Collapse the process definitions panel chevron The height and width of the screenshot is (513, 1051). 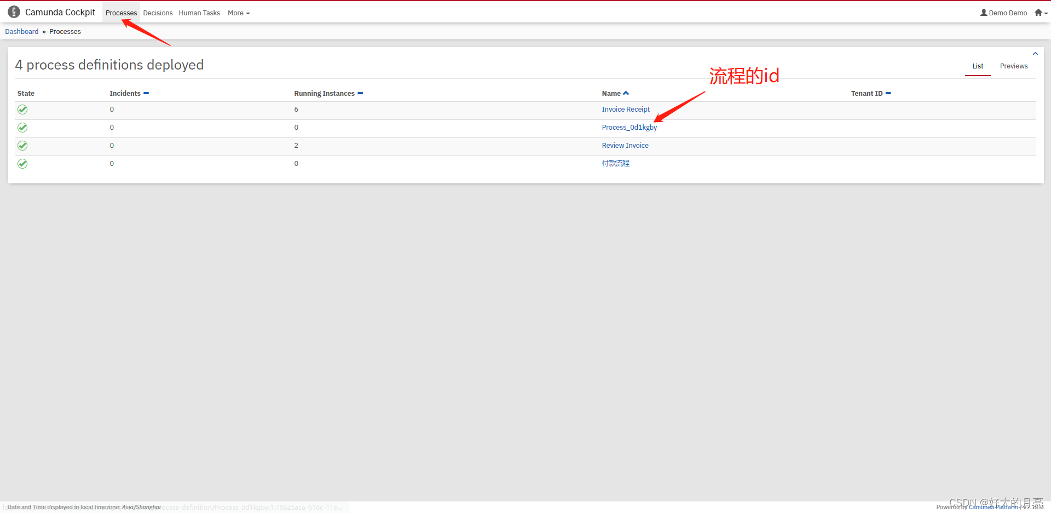[1035, 54]
